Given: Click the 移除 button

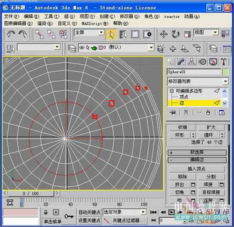Looking at the screenshot, I should pos(183,177).
